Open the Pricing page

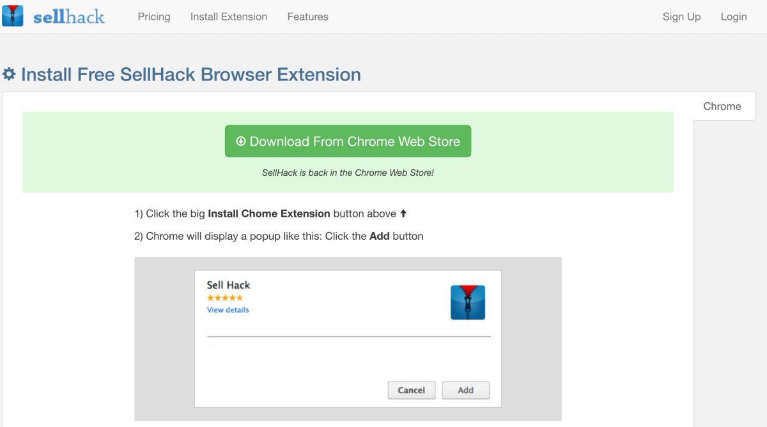pyautogui.click(x=154, y=17)
